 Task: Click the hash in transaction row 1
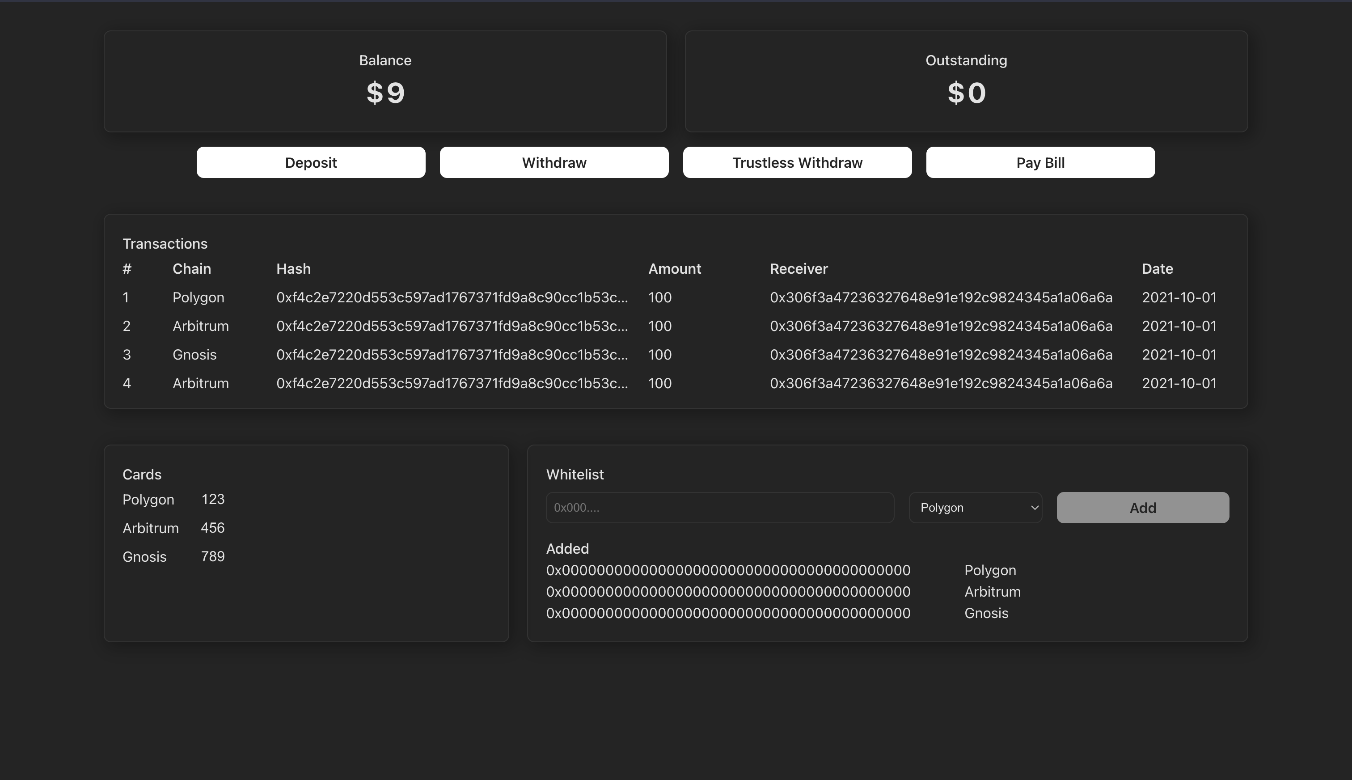[x=452, y=297]
